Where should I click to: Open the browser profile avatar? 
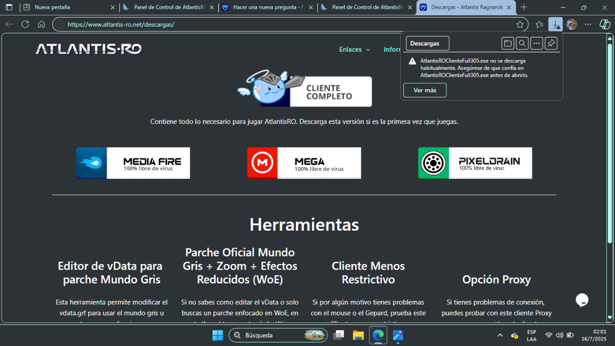tap(572, 24)
